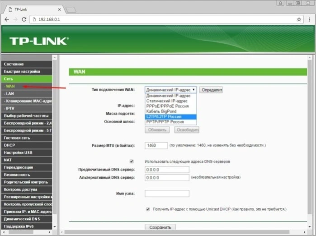Viewport: 316px width, 236px height.
Task: Open Выбор рабочей частоты menu
Action: tap(27, 116)
